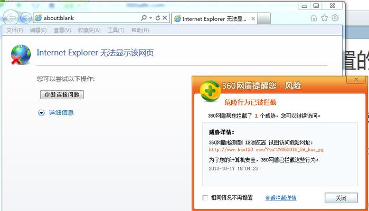Open a new tab with the blank tab button

tap(264, 19)
